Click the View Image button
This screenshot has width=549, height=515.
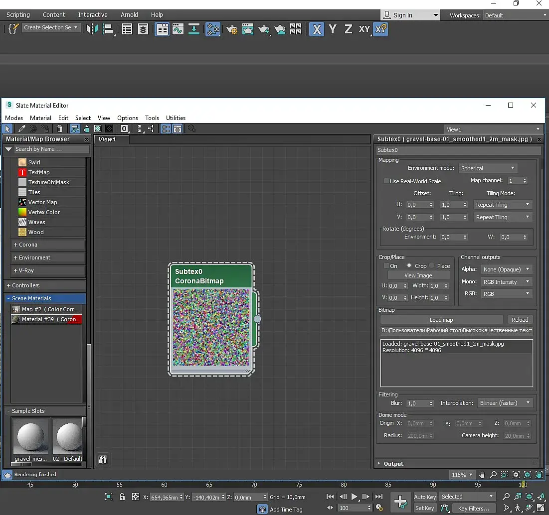coord(418,275)
